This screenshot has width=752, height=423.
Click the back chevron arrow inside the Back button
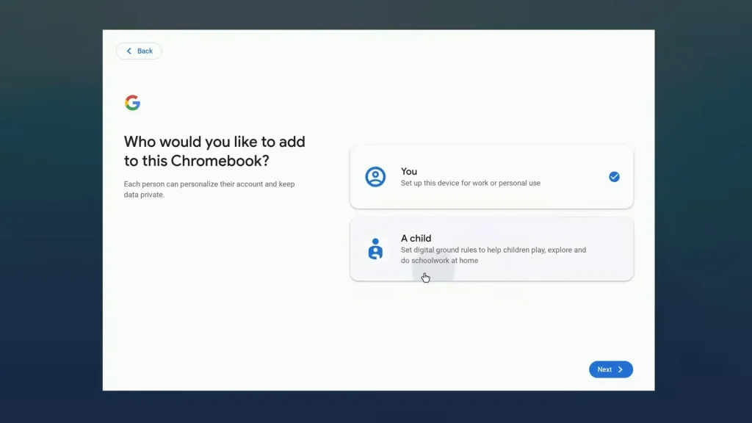[x=129, y=51]
